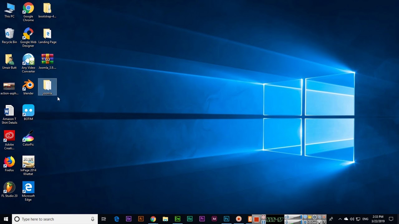Select the highlighted joomla folder
The width and height of the screenshot is (399, 224).
[47, 87]
